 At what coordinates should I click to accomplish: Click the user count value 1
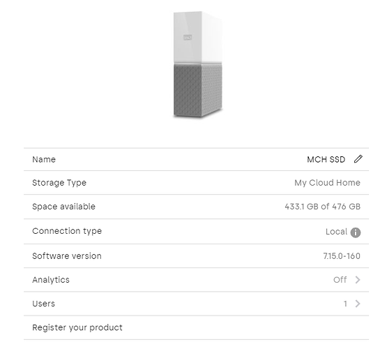click(345, 304)
